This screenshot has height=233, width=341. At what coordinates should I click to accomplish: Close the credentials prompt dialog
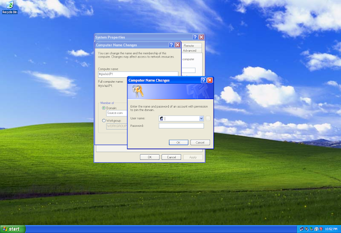tap(210, 81)
